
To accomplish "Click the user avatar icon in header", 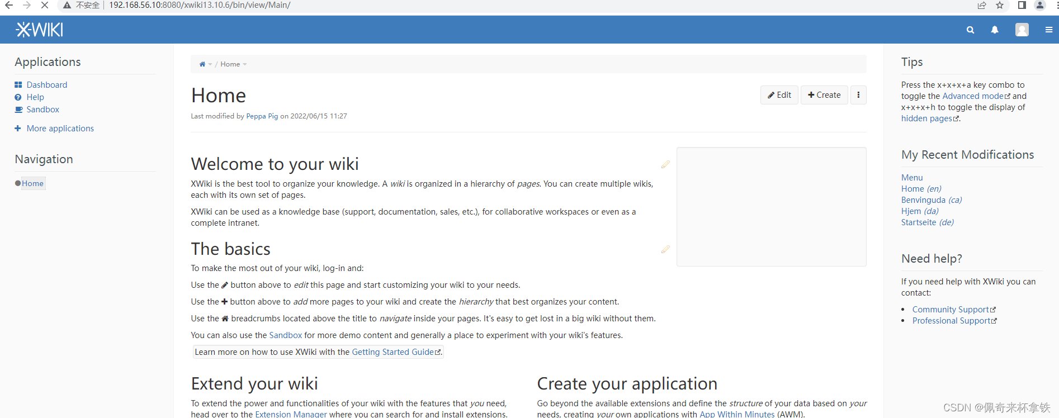I will click(x=1022, y=30).
